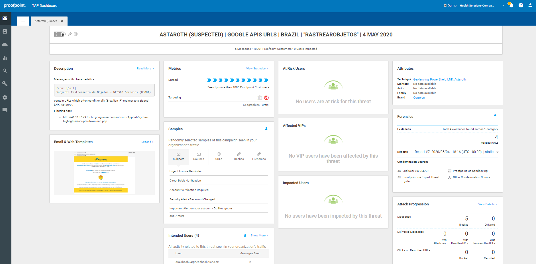
Task: Click the End User via CLEAR icon
Action: click(x=399, y=171)
